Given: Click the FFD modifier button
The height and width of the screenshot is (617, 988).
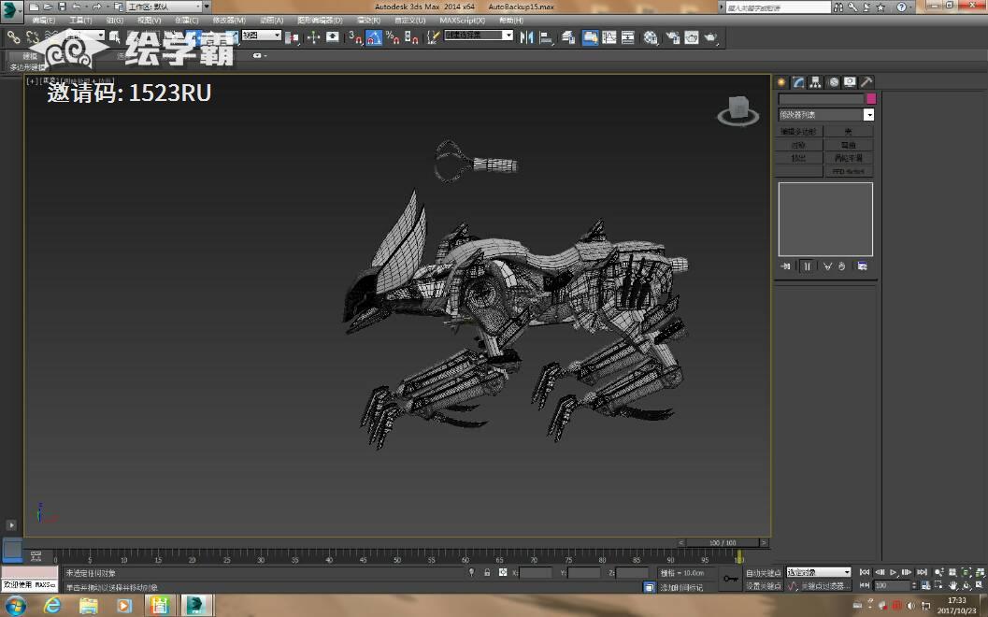Looking at the screenshot, I should 848,172.
